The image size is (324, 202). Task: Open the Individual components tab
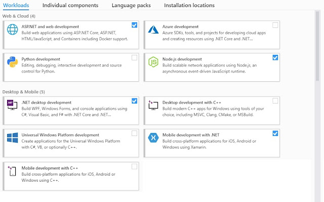pos(70,5)
